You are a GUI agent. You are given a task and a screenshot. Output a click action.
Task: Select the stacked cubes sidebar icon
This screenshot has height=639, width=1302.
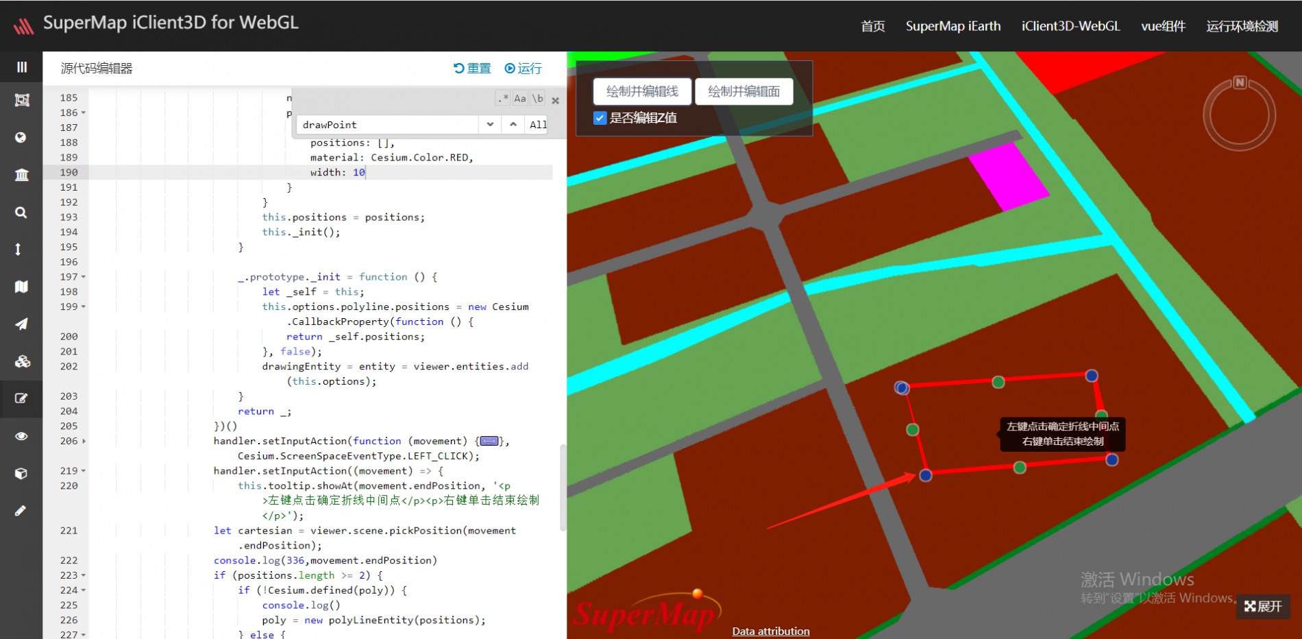21,361
